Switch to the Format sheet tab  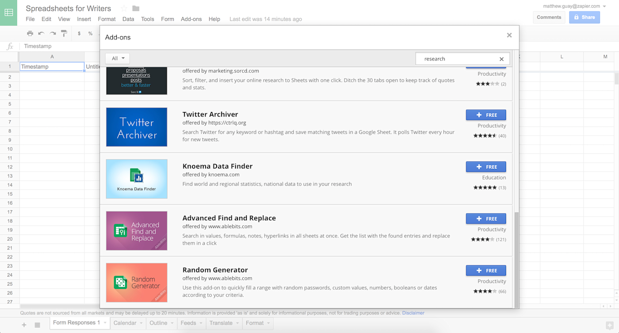[x=255, y=323]
